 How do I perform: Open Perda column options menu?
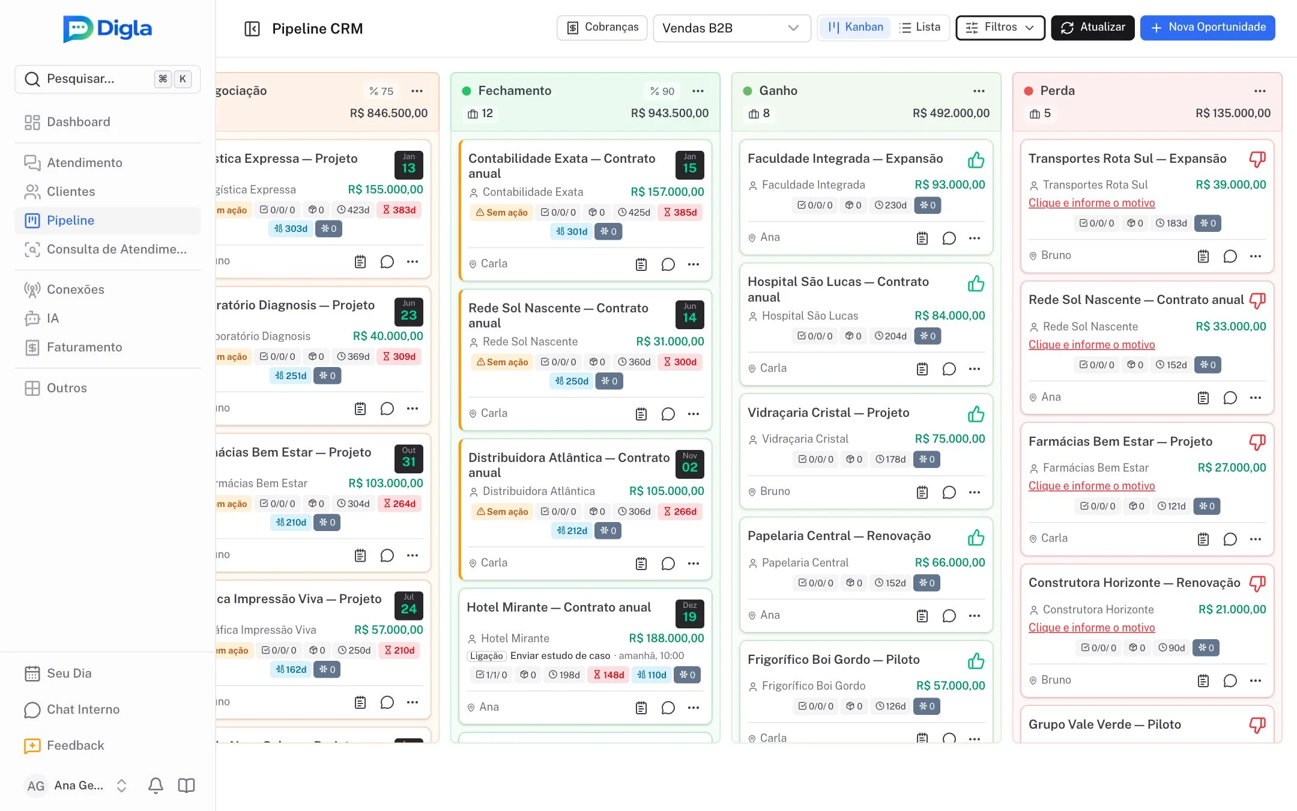(1260, 91)
